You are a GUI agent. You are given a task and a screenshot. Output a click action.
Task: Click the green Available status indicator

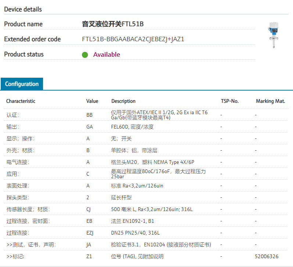(85, 55)
